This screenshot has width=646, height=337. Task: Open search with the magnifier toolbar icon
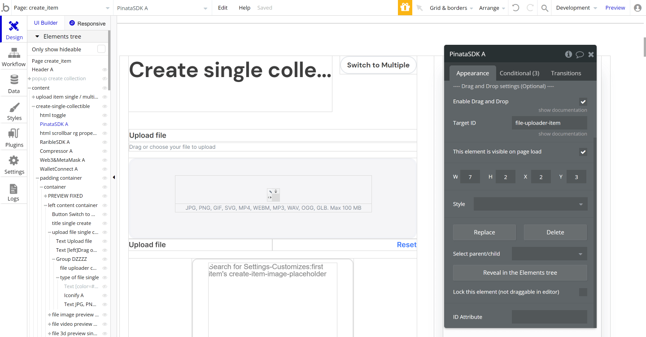pyautogui.click(x=544, y=8)
